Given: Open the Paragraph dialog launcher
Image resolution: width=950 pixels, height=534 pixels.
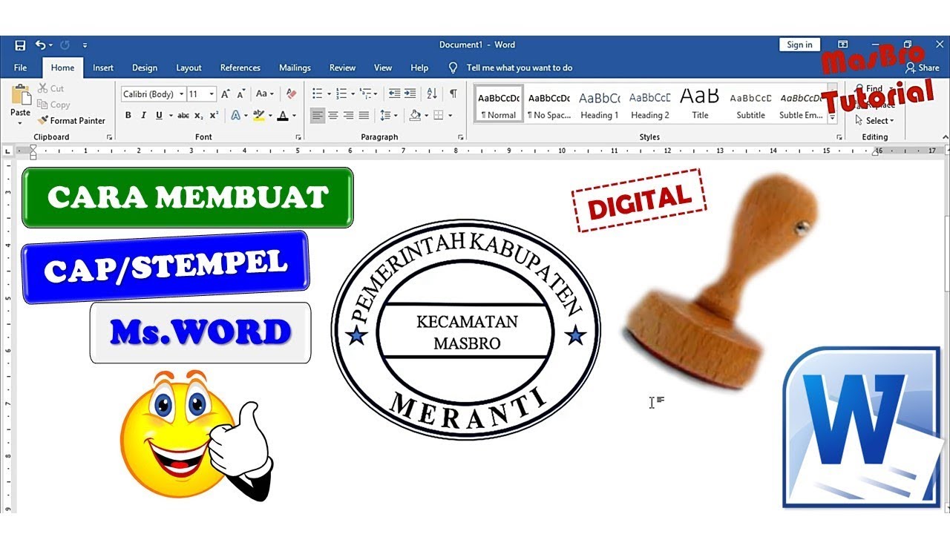Looking at the screenshot, I should tap(461, 137).
